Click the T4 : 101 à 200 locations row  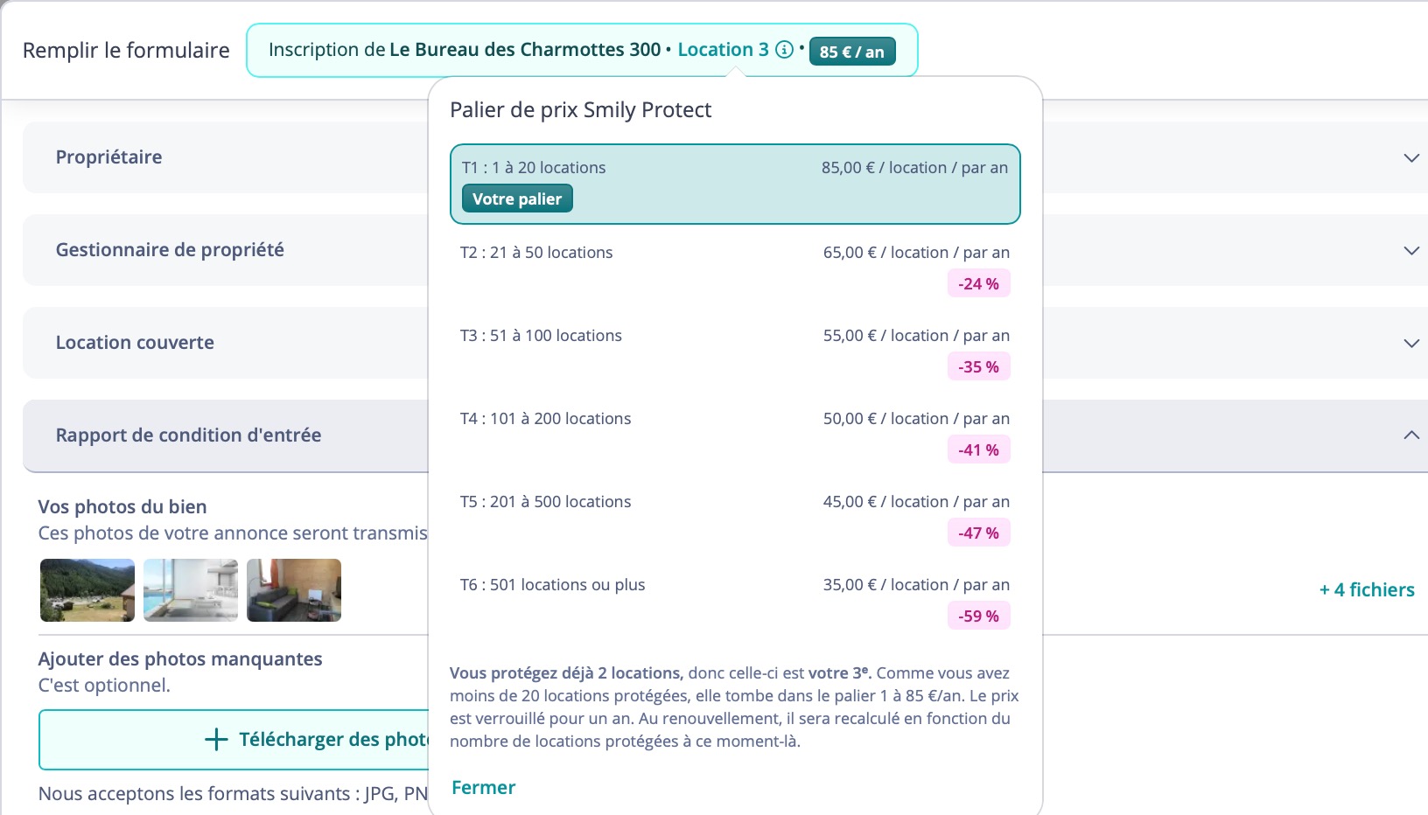[735, 435]
